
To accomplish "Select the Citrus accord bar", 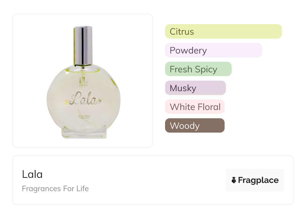I will pyautogui.click(x=223, y=31).
